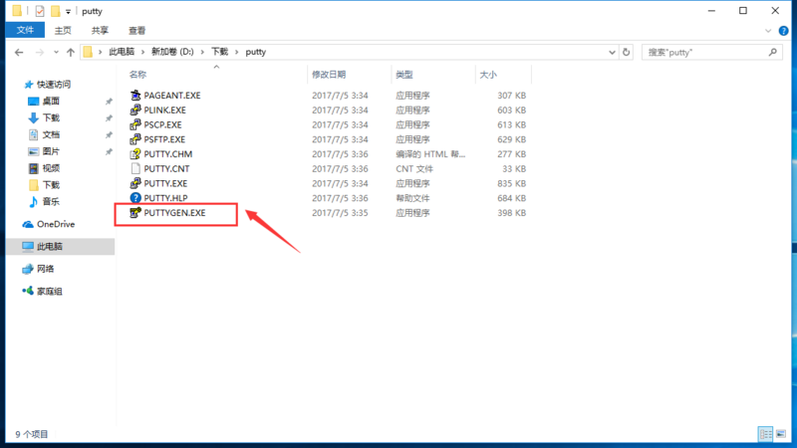The height and width of the screenshot is (448, 797).
Task: Unpin 文档 using its pin icon
Action: (109, 135)
